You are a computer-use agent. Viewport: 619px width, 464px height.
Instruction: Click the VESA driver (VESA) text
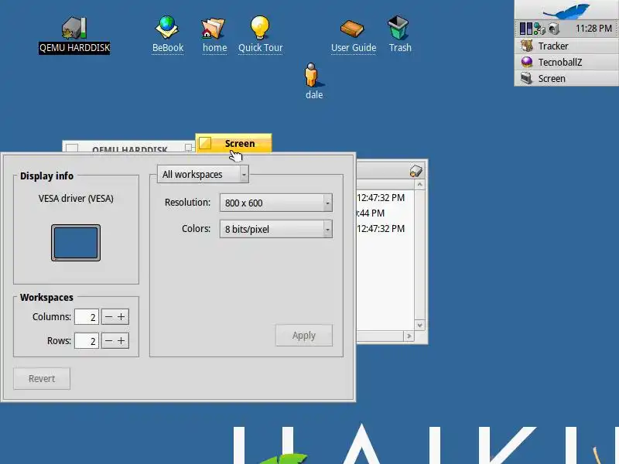(x=76, y=199)
